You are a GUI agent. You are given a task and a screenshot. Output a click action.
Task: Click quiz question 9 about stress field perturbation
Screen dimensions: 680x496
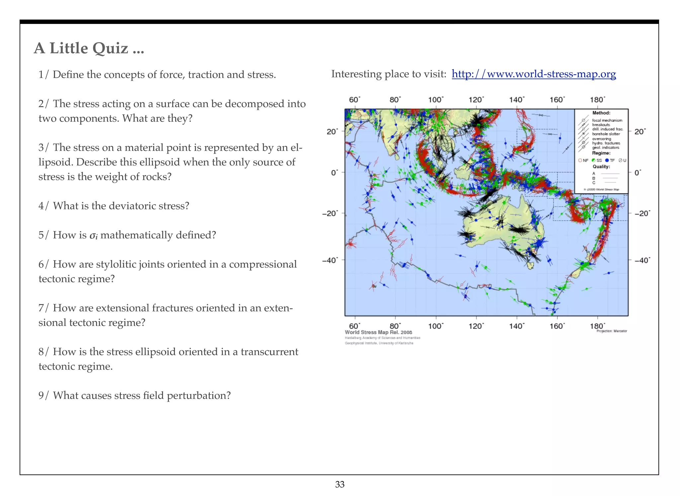point(134,396)
